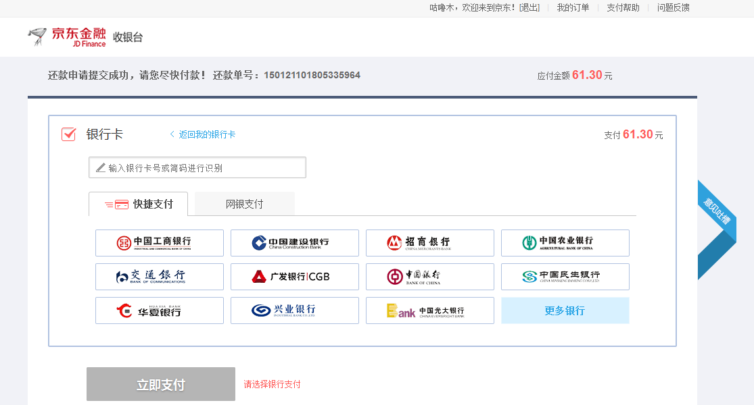Switch to the 快捷支付 tab
The image size is (754, 405).
coord(139,204)
